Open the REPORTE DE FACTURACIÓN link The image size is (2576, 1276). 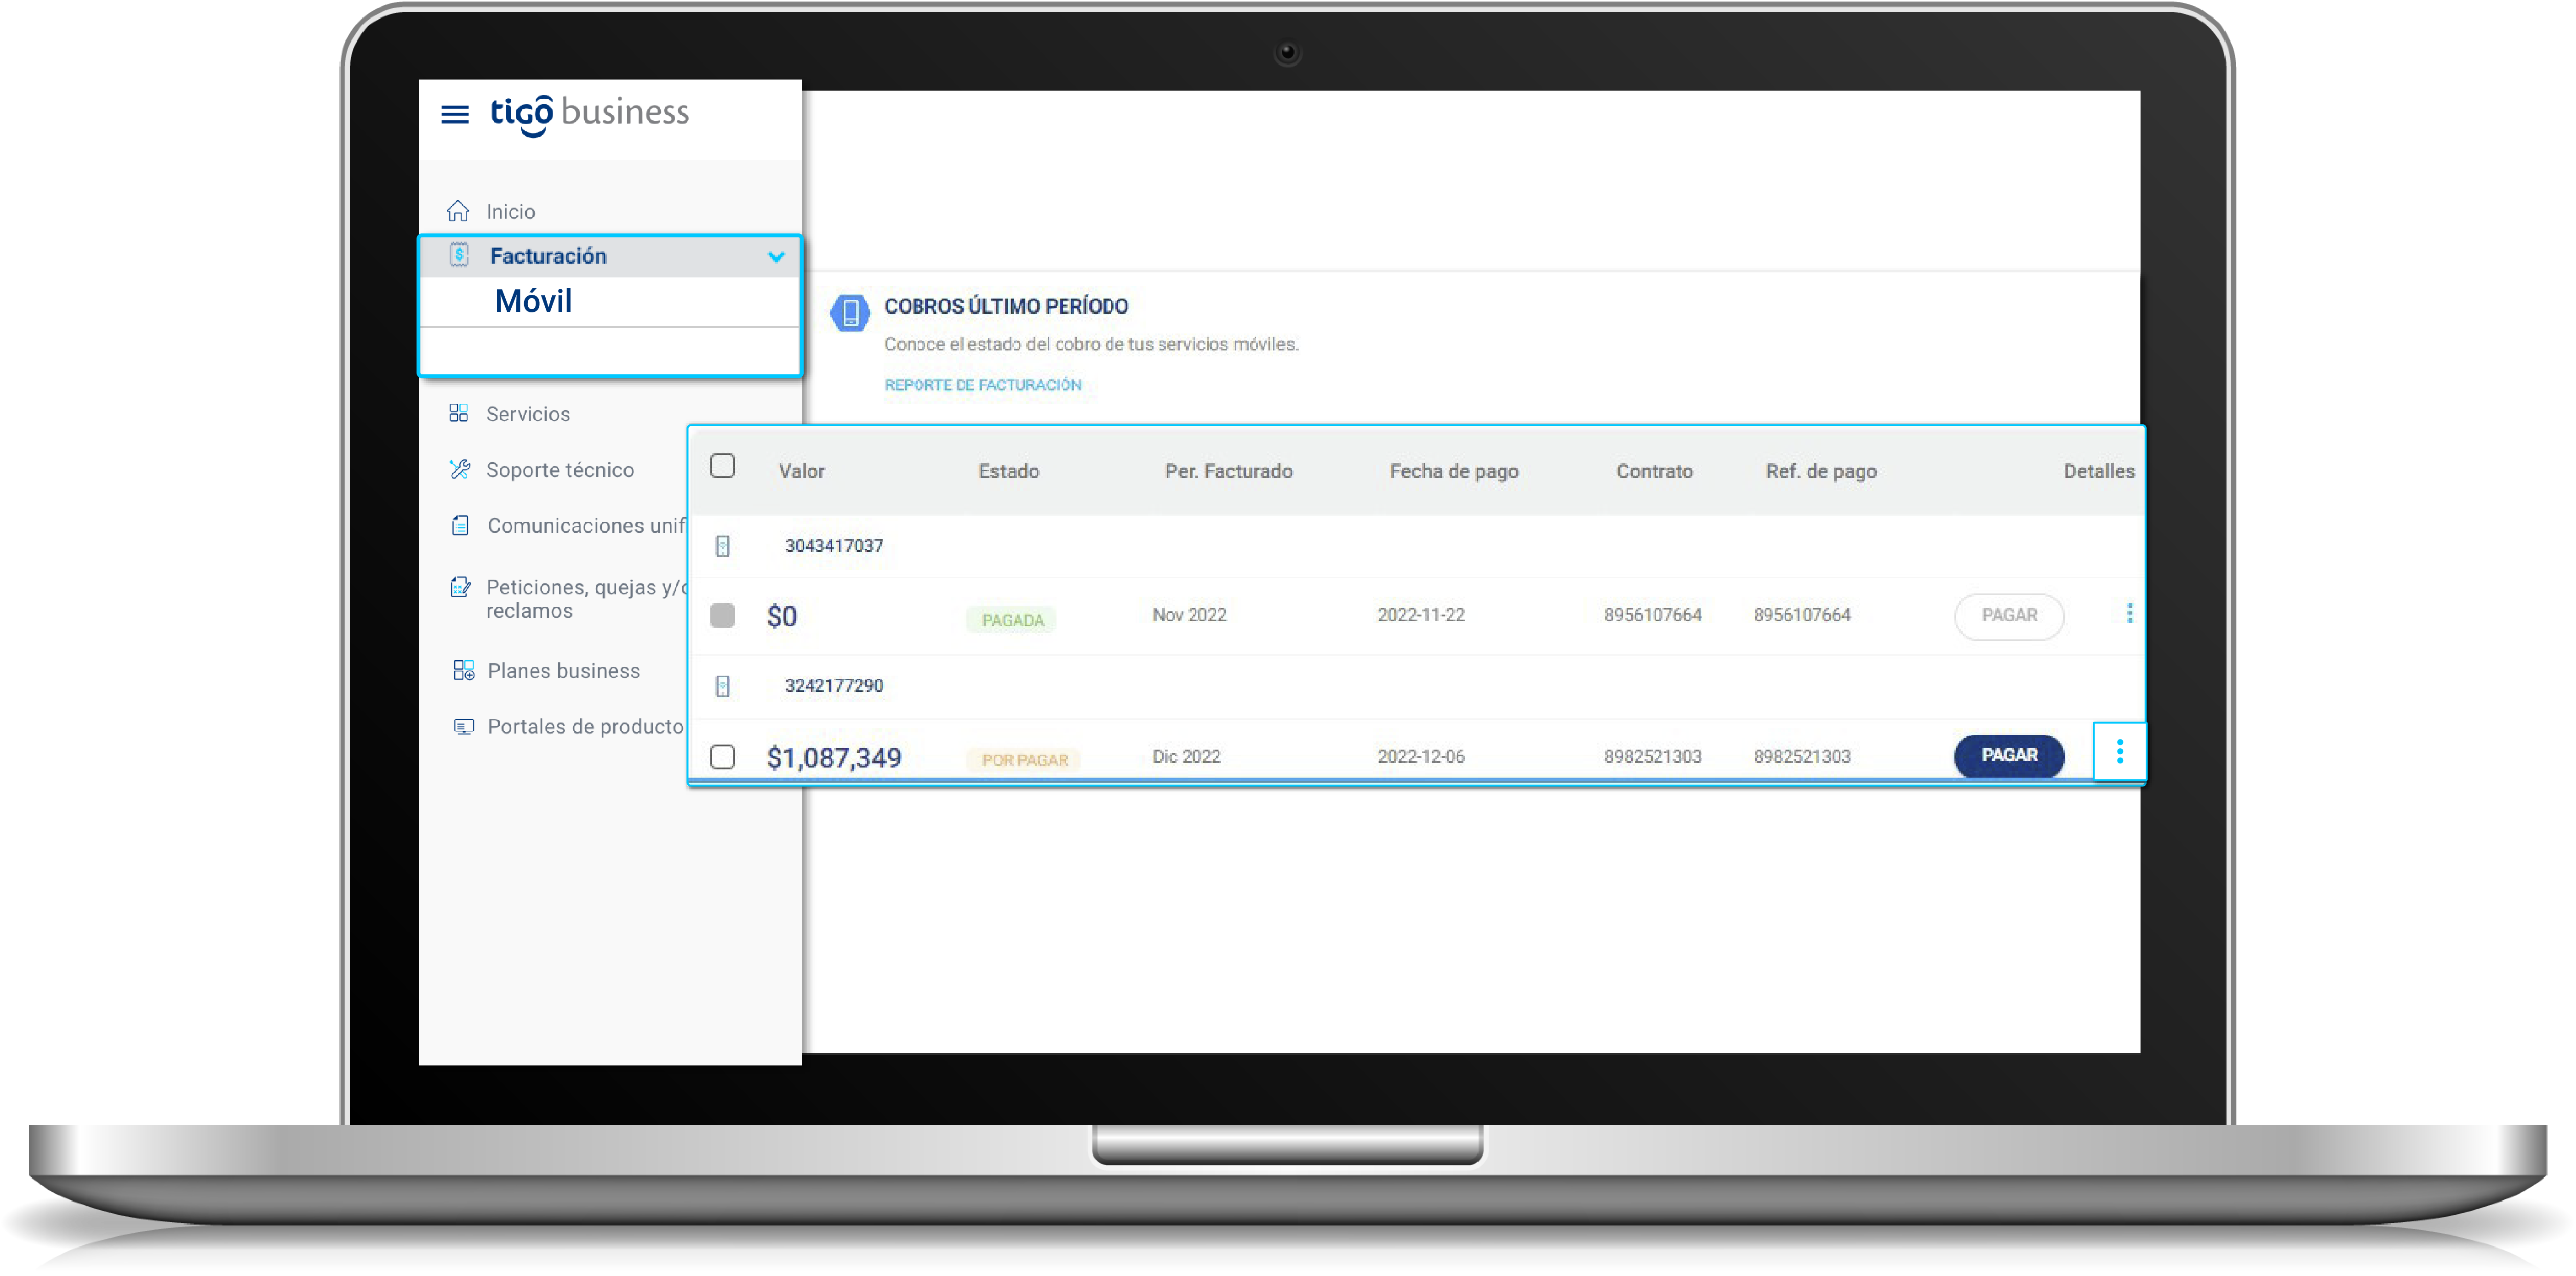982,385
